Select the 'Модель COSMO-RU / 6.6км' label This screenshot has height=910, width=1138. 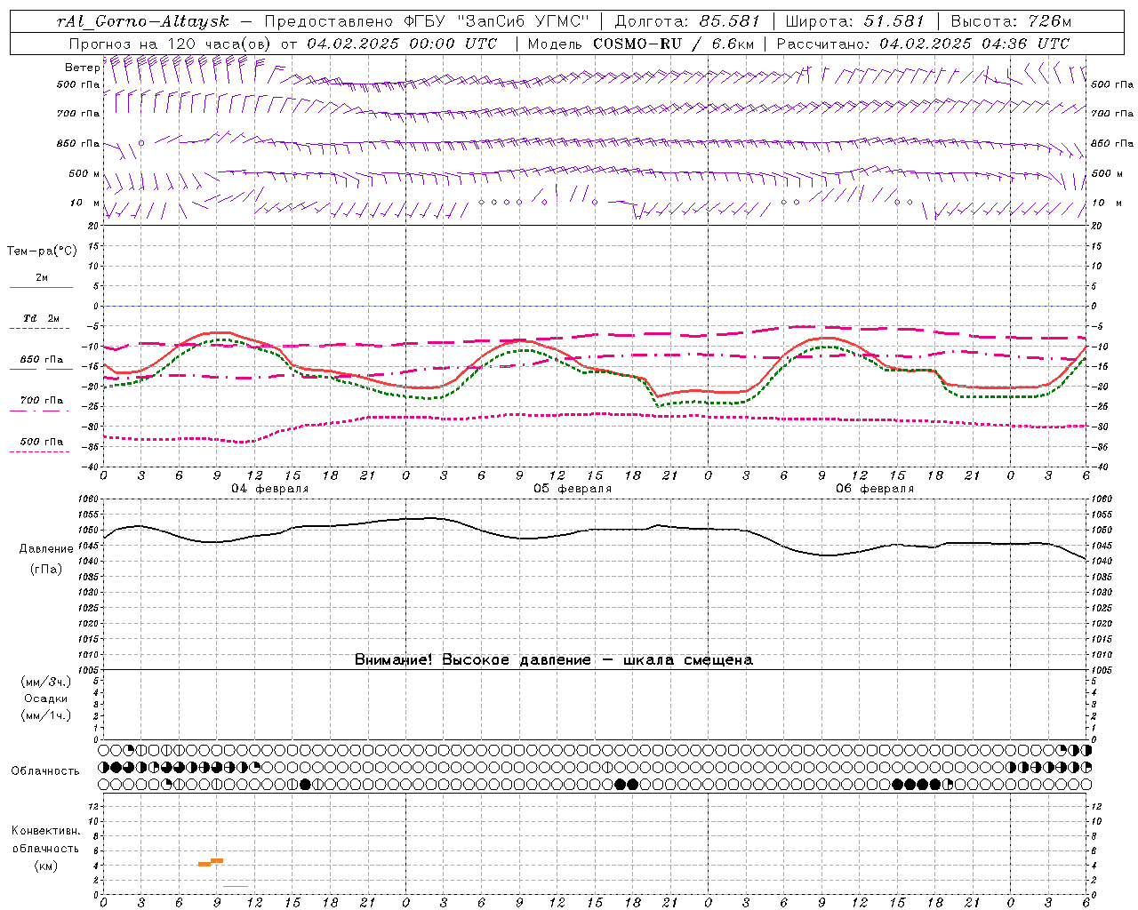[641, 44]
